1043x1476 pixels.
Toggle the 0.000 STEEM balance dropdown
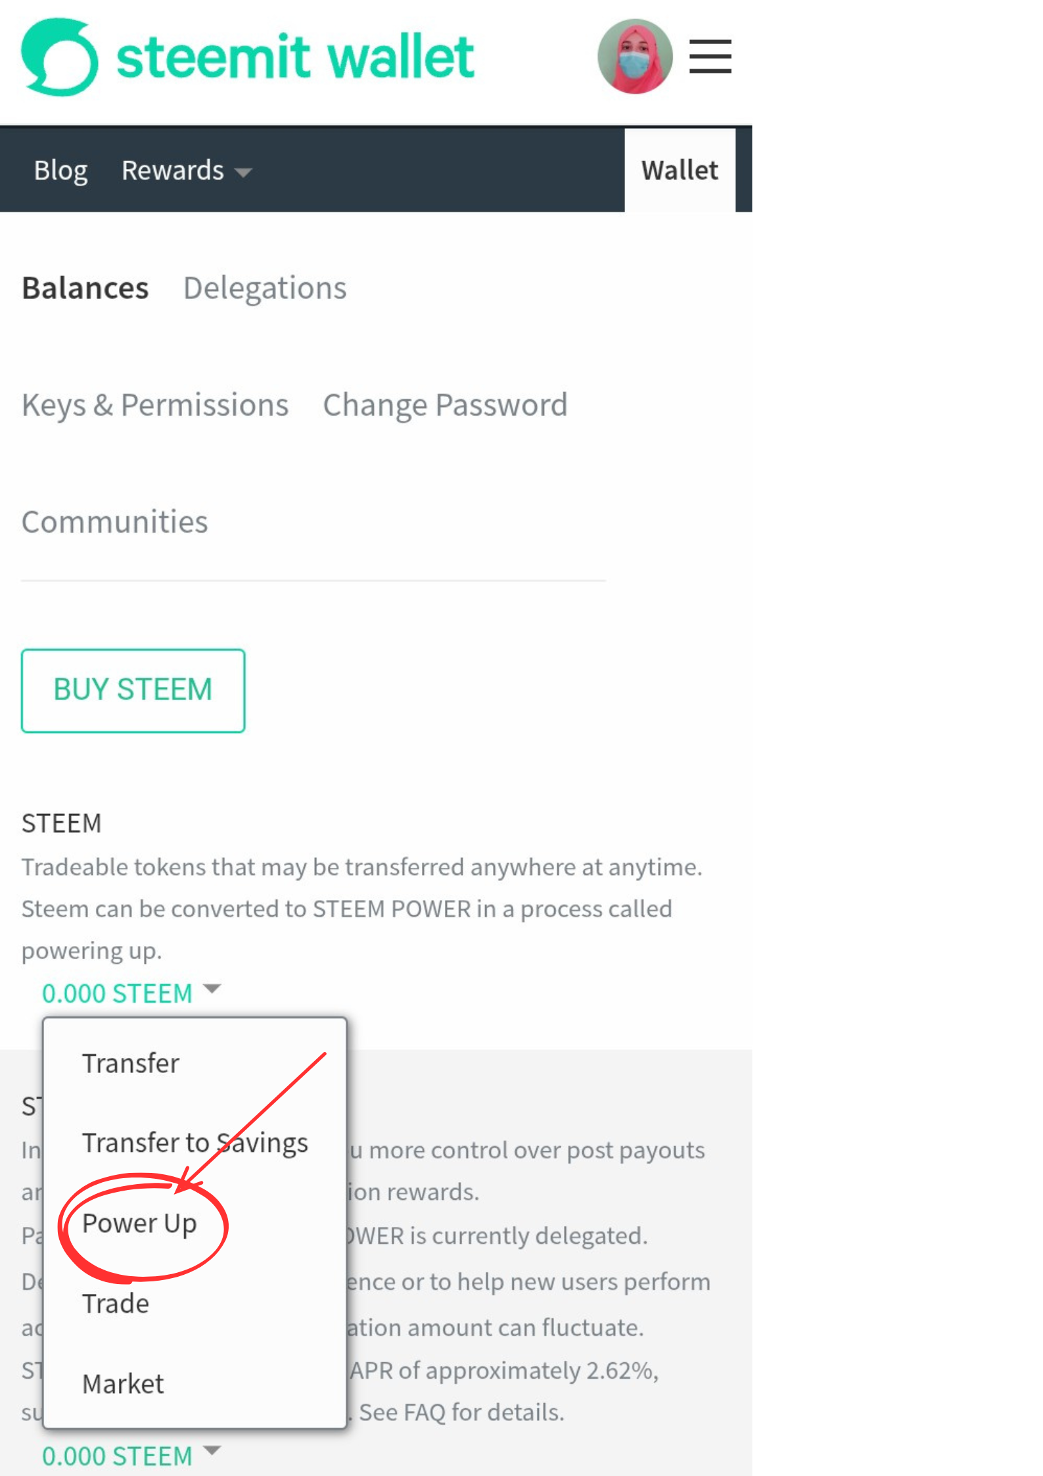(131, 993)
